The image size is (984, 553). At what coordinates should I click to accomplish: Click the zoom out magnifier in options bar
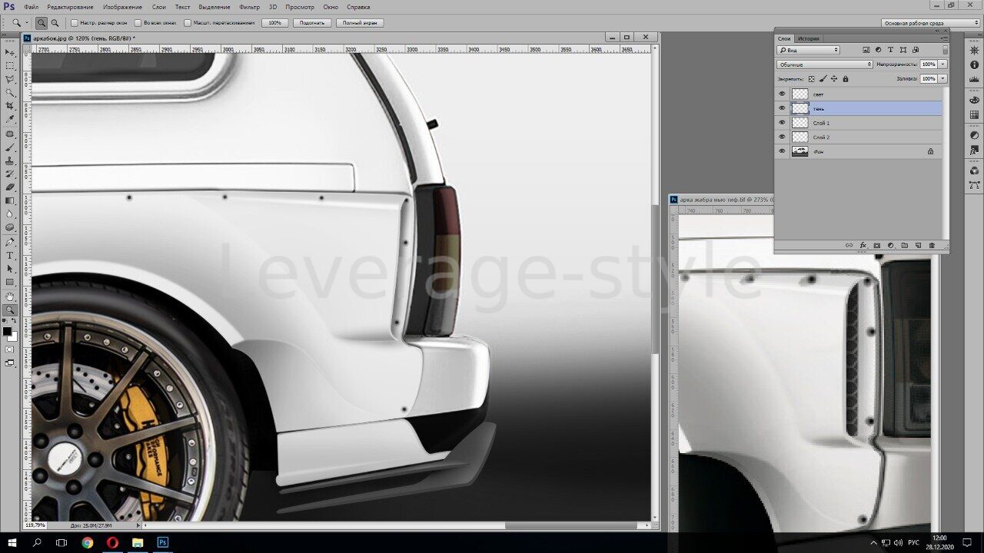click(55, 23)
